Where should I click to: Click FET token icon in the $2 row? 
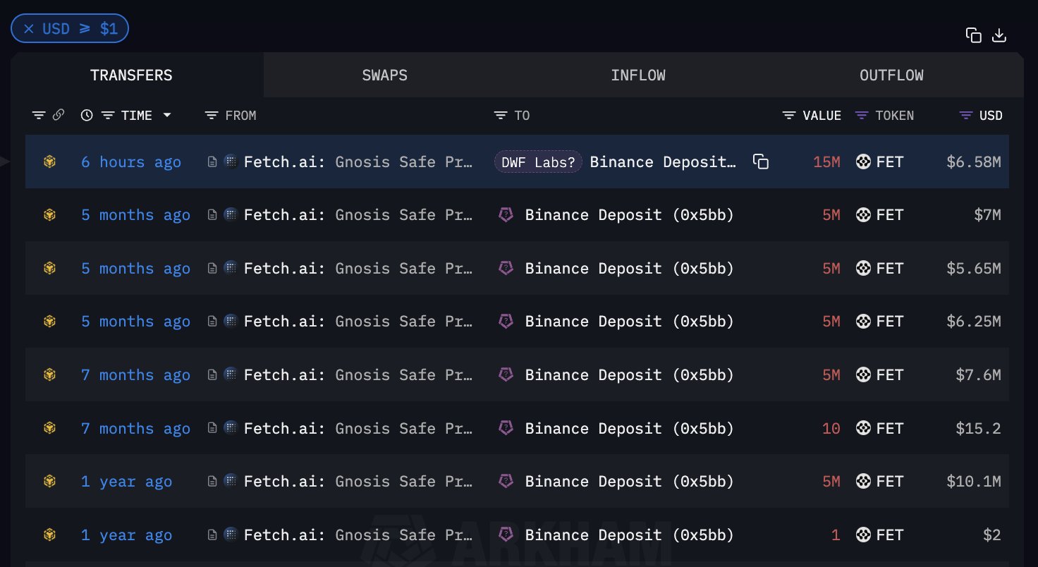863,535
